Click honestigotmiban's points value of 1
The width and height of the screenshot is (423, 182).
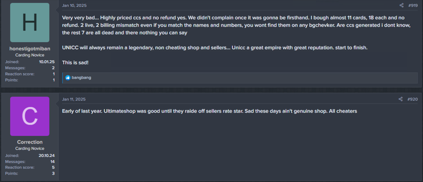tap(53, 80)
